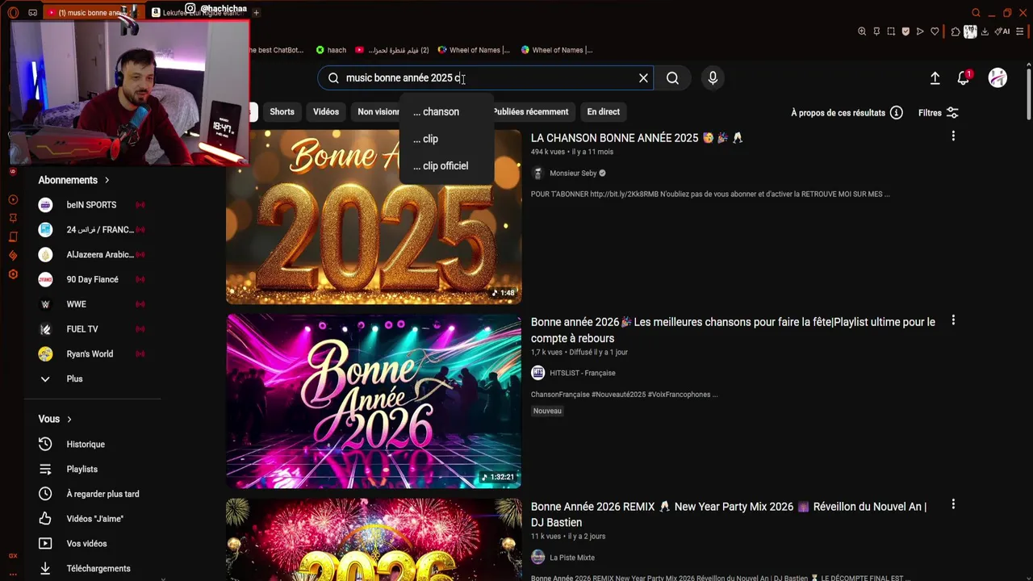Click the ad blocker shield icon
The width and height of the screenshot is (1033, 581).
coord(905,31)
